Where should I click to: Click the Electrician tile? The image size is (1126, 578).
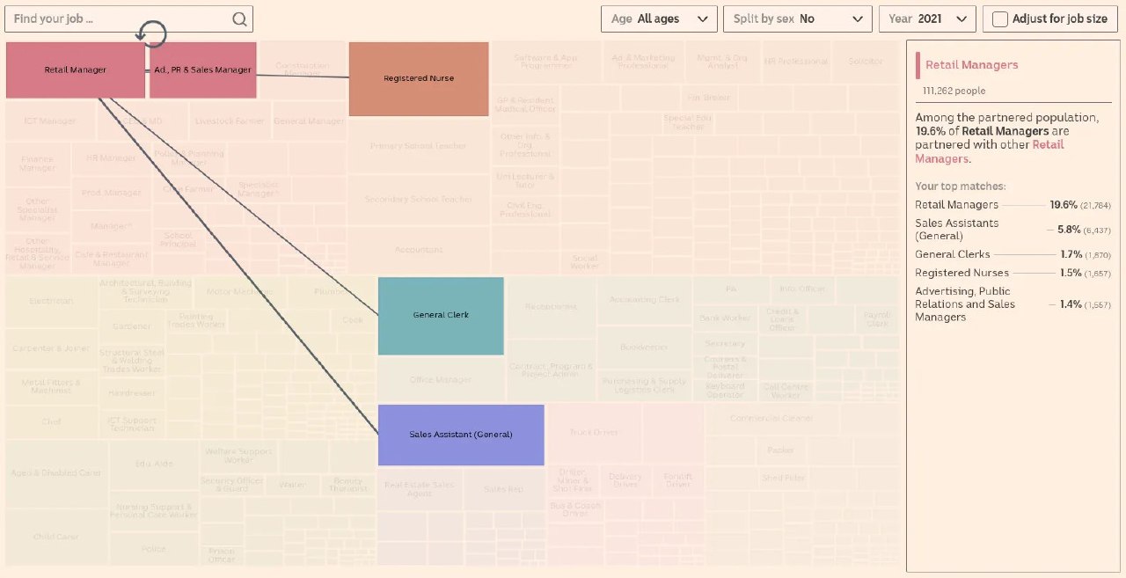coord(51,302)
